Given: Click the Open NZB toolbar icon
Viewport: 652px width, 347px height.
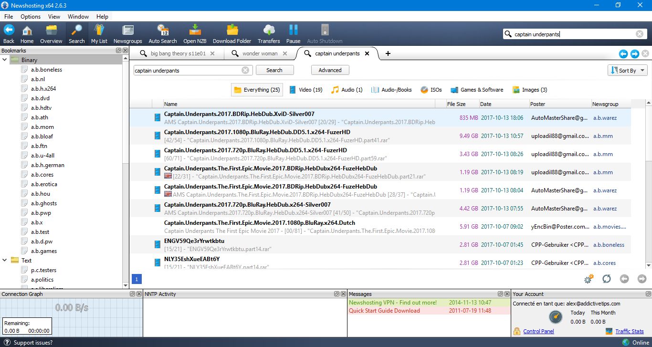Looking at the screenshot, I should pos(195,34).
